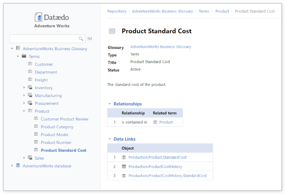Click the icon beside Product Number
The image size is (286, 195).
pyautogui.click(x=36, y=142)
